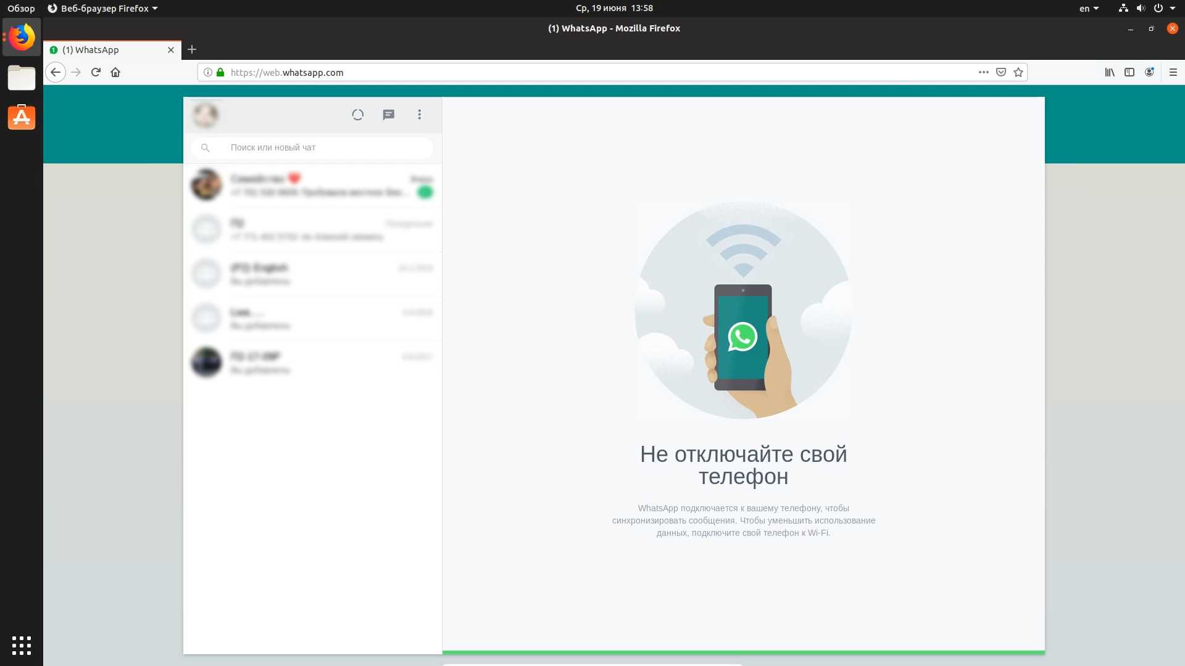Focus the search or new chat field
1185x666 pixels.
312,147
